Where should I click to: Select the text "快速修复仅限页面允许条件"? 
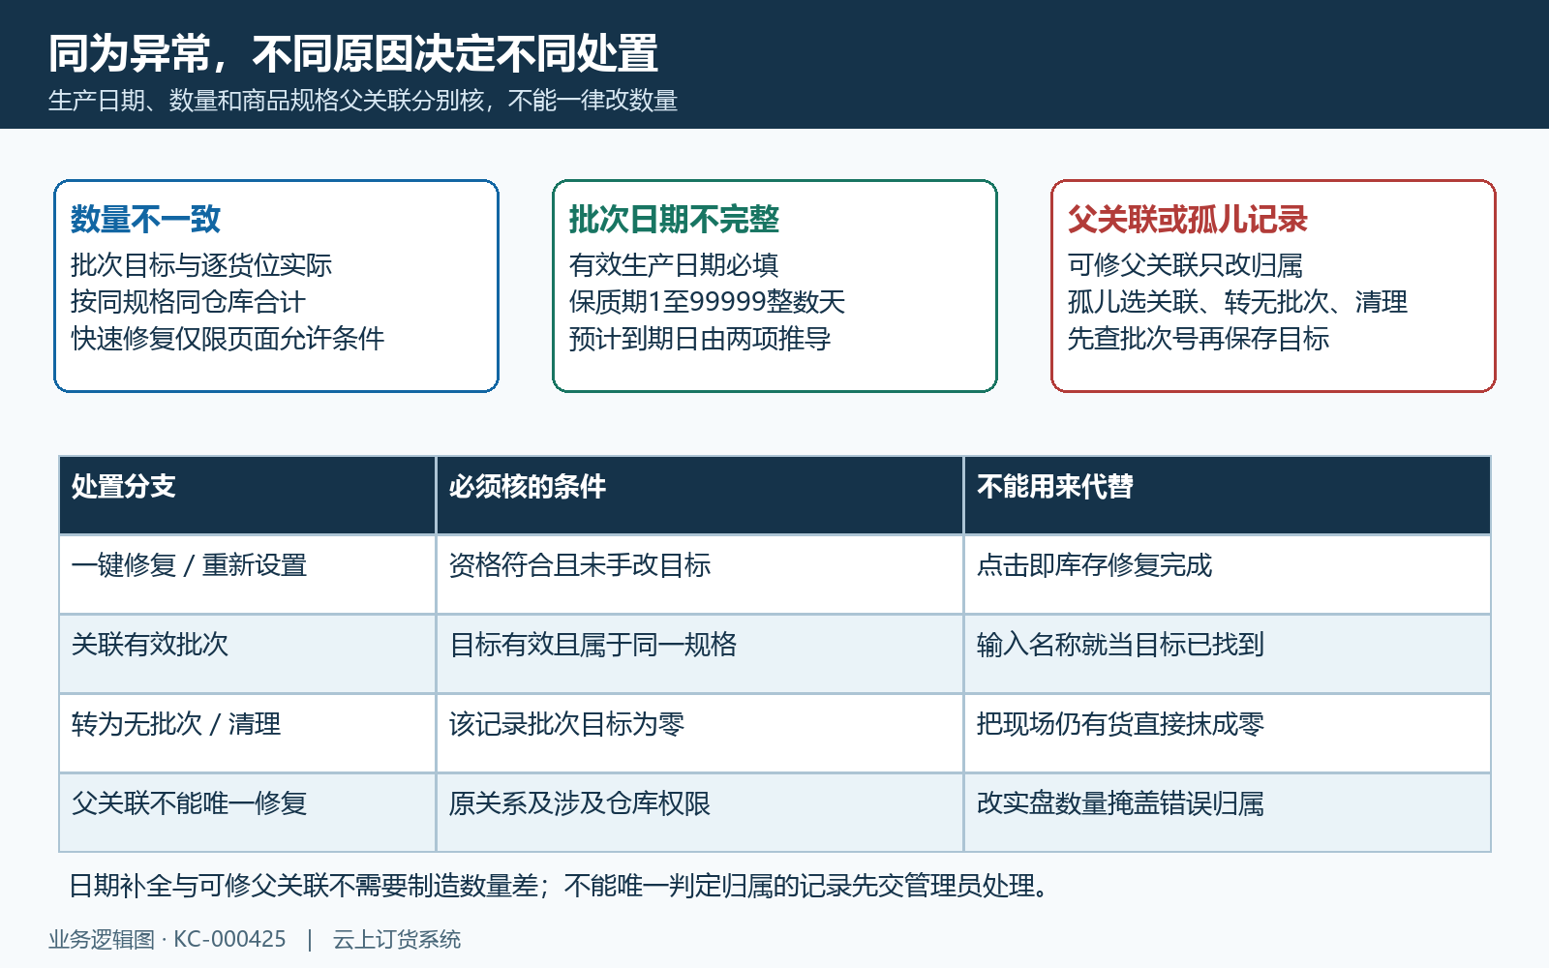point(228,339)
